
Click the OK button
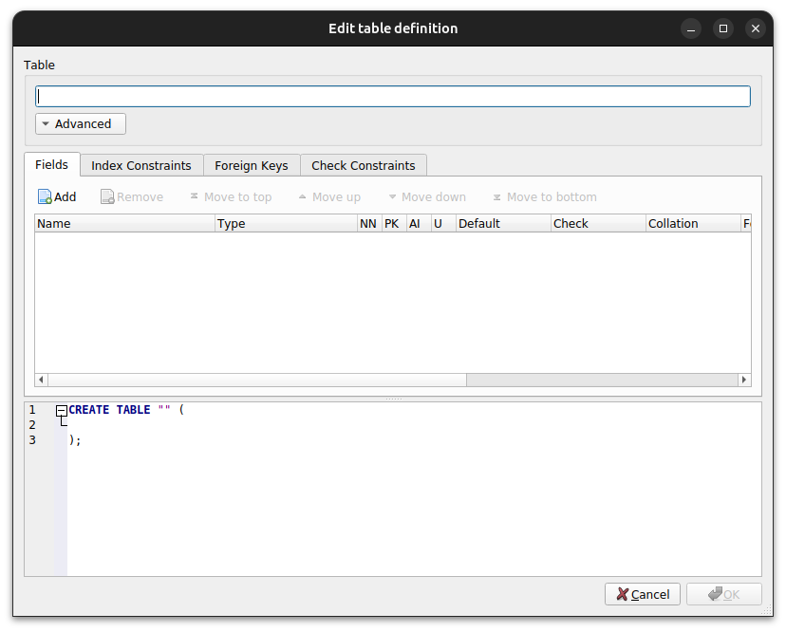(x=723, y=594)
